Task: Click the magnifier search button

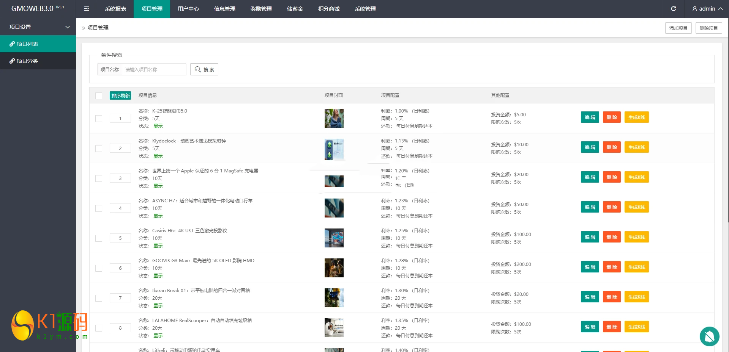Action: (204, 69)
